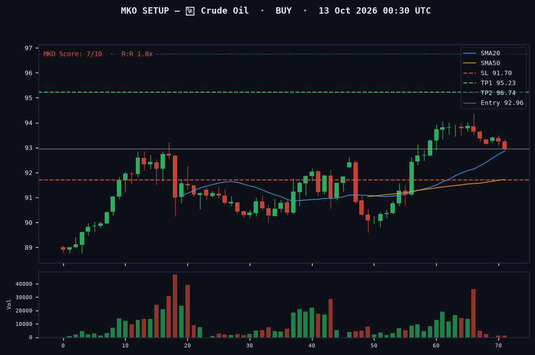Click the 60 tick label on the time axis
Image resolution: width=535 pixels, height=355 pixels.
(x=436, y=345)
